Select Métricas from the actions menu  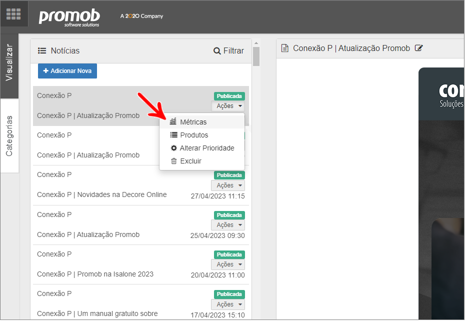(202, 122)
